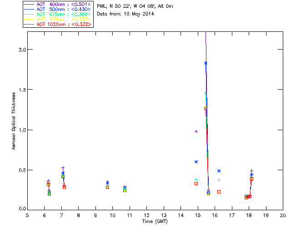Click the x-axis tick label "12"
Image resolution: width=291 pixels, height=233 pixels.
pos(146,215)
